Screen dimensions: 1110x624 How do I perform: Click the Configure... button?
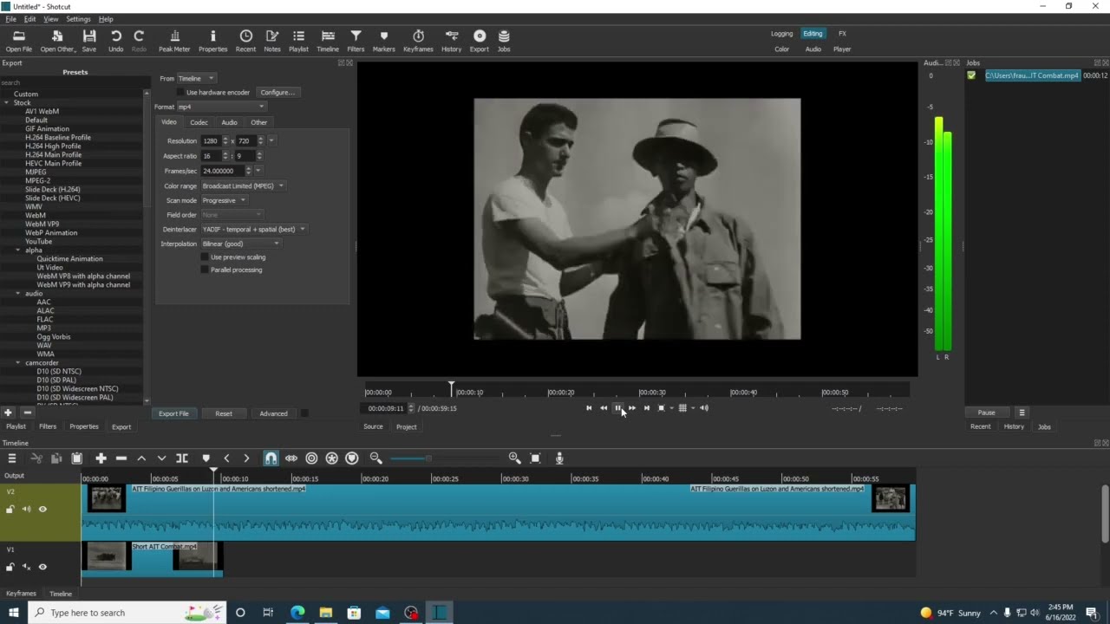tap(277, 92)
